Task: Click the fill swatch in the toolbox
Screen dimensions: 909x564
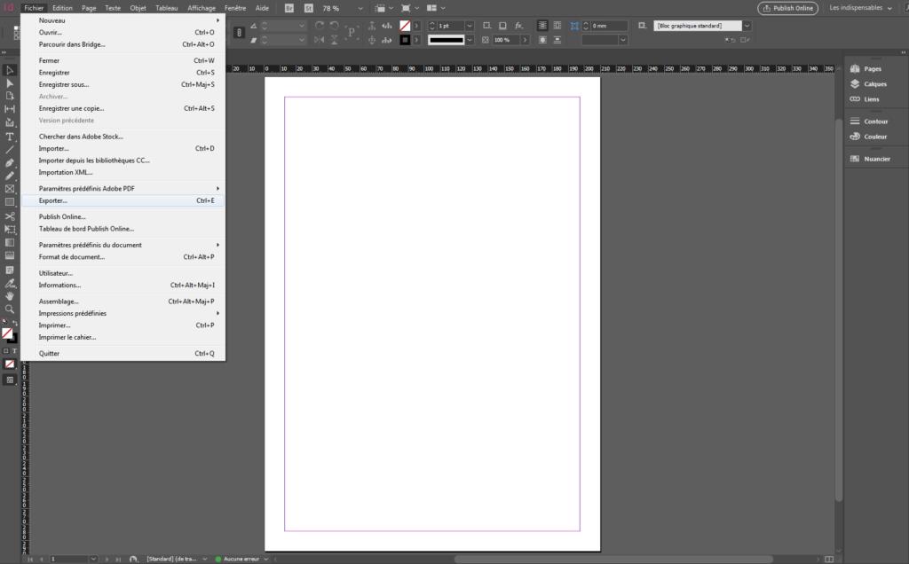Action: coord(7,333)
